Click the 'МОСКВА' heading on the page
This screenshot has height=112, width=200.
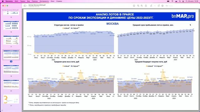[x=112, y=24]
